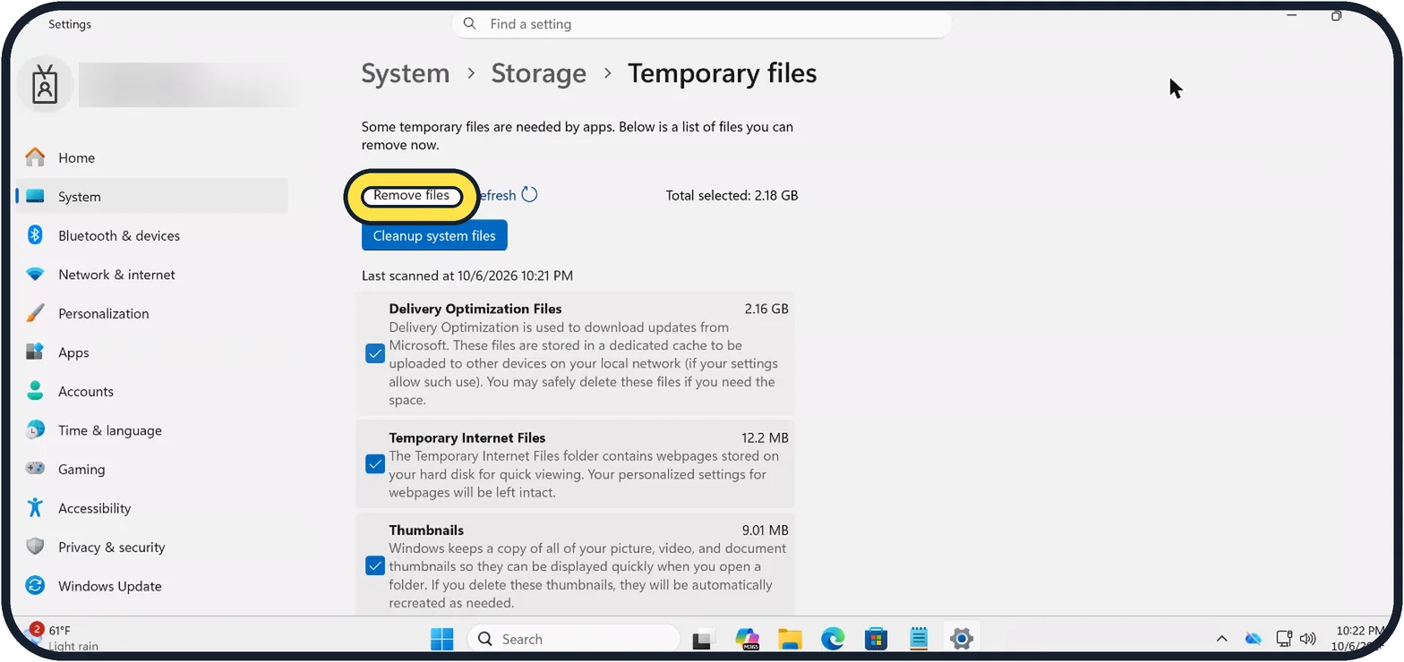Open the network status tray icon

[x=1284, y=639]
